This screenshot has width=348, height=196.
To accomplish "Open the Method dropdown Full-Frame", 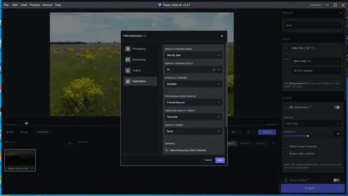I will point(312,124).
